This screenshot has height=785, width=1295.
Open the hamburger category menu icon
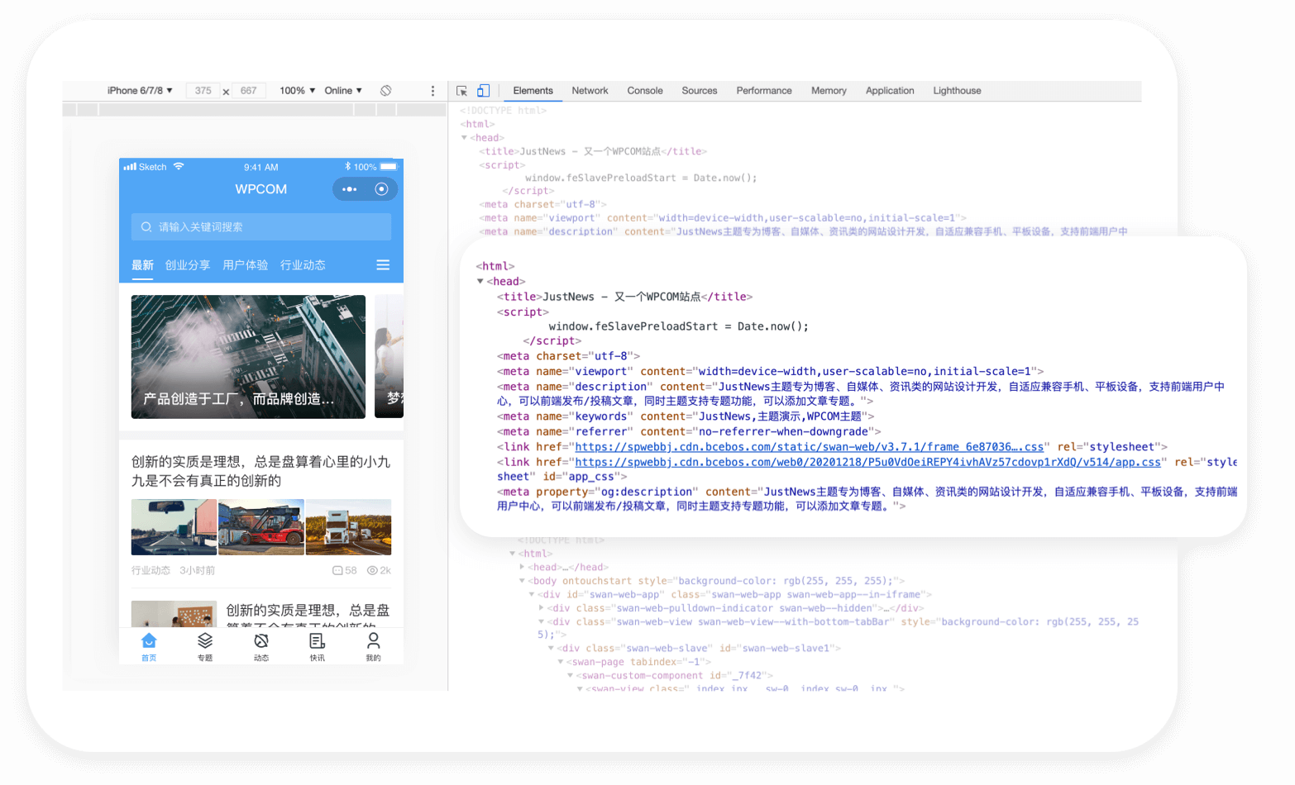(x=383, y=265)
